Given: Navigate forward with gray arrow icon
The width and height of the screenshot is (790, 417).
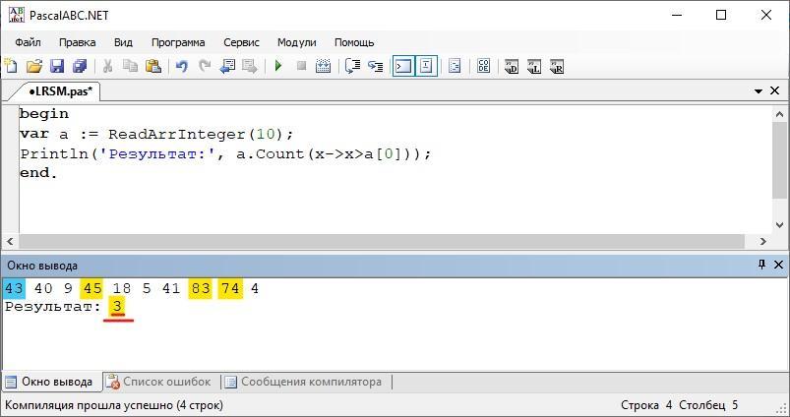Looking at the screenshot, I should pos(250,66).
